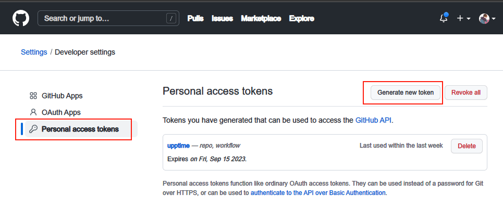Click the plus icon in header

pyautogui.click(x=460, y=19)
